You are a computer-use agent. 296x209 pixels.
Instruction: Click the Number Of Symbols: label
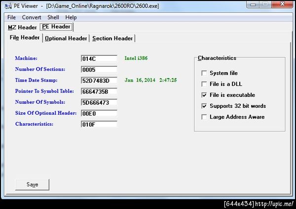(x=40, y=102)
